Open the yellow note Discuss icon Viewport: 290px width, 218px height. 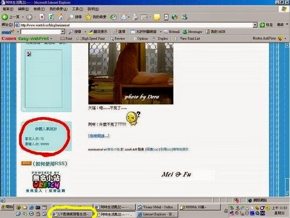tap(157, 17)
